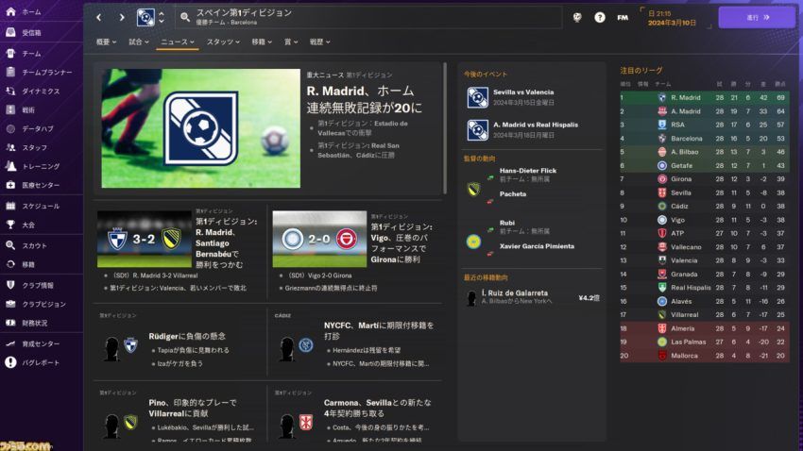
Task: Click the 3-2 scoreline thumbnail
Action: pos(145,239)
